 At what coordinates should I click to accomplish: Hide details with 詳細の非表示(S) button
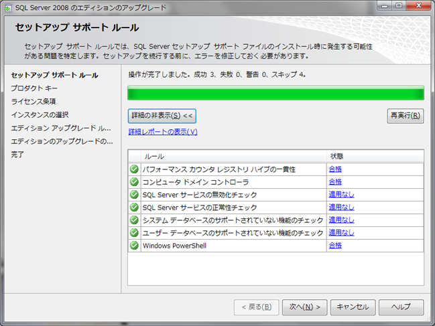[162, 116]
